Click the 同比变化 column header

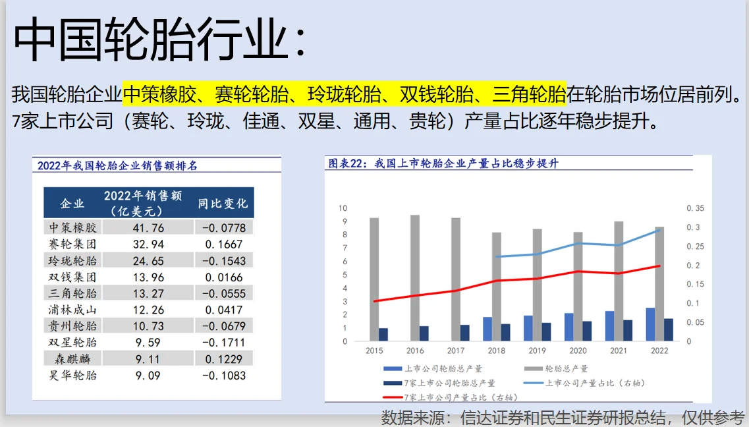[223, 204]
